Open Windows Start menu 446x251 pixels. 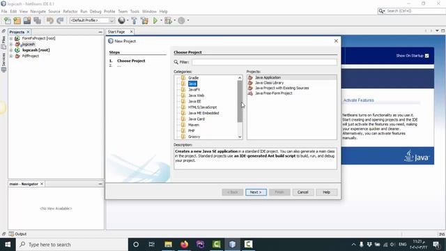tap(8, 245)
